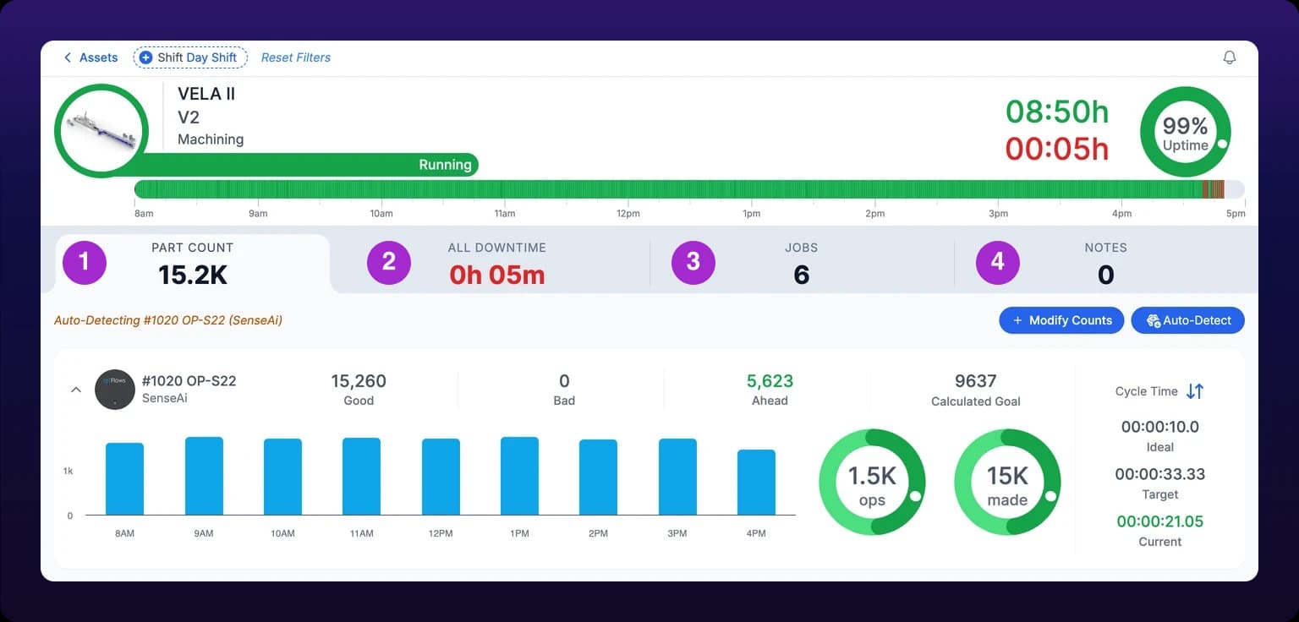
Task: Open the VELA II machine thumbnail
Action: pyautogui.click(x=101, y=130)
